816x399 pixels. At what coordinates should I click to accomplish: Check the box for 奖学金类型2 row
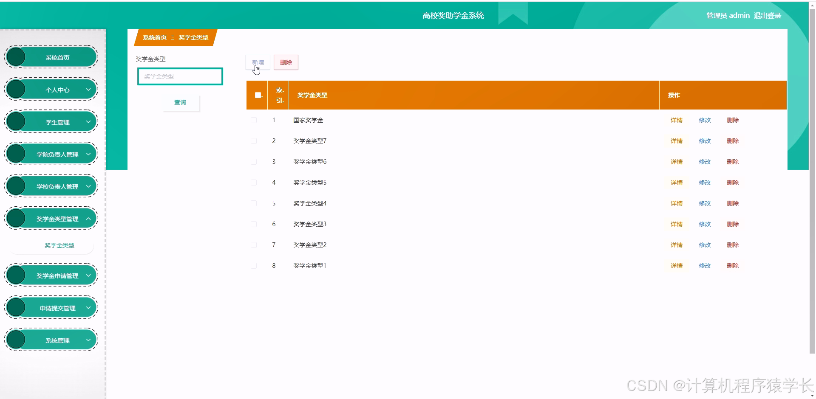point(254,245)
